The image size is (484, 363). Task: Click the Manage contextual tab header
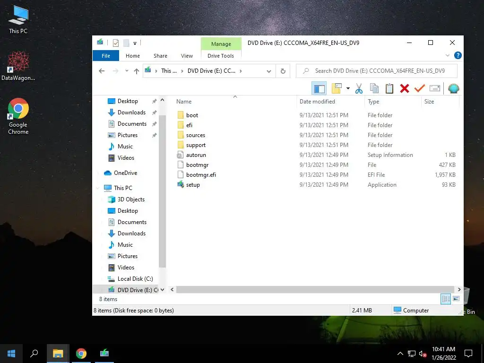pyautogui.click(x=221, y=44)
